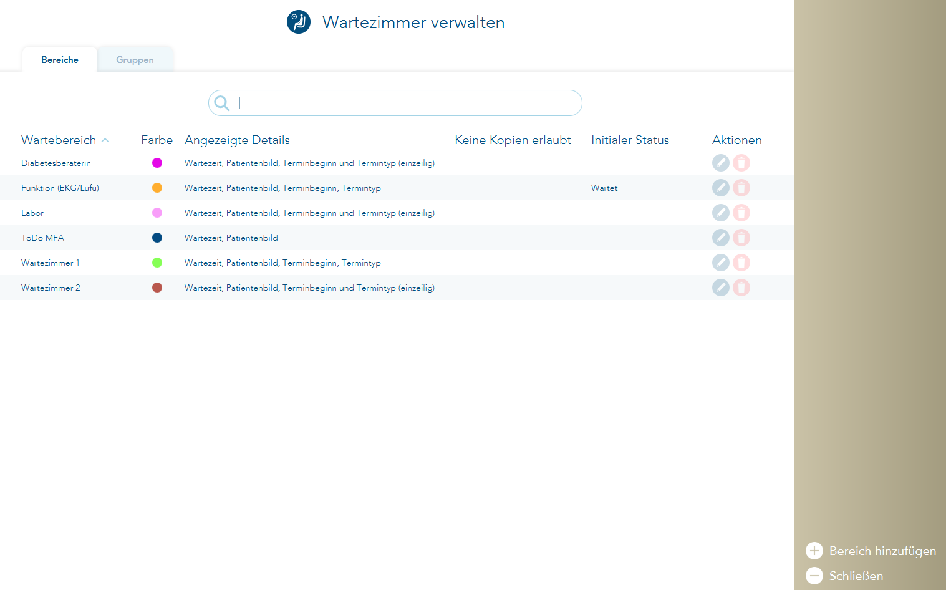This screenshot has height=590, width=946.
Task: Select the Bereiche tab
Action: [60, 60]
